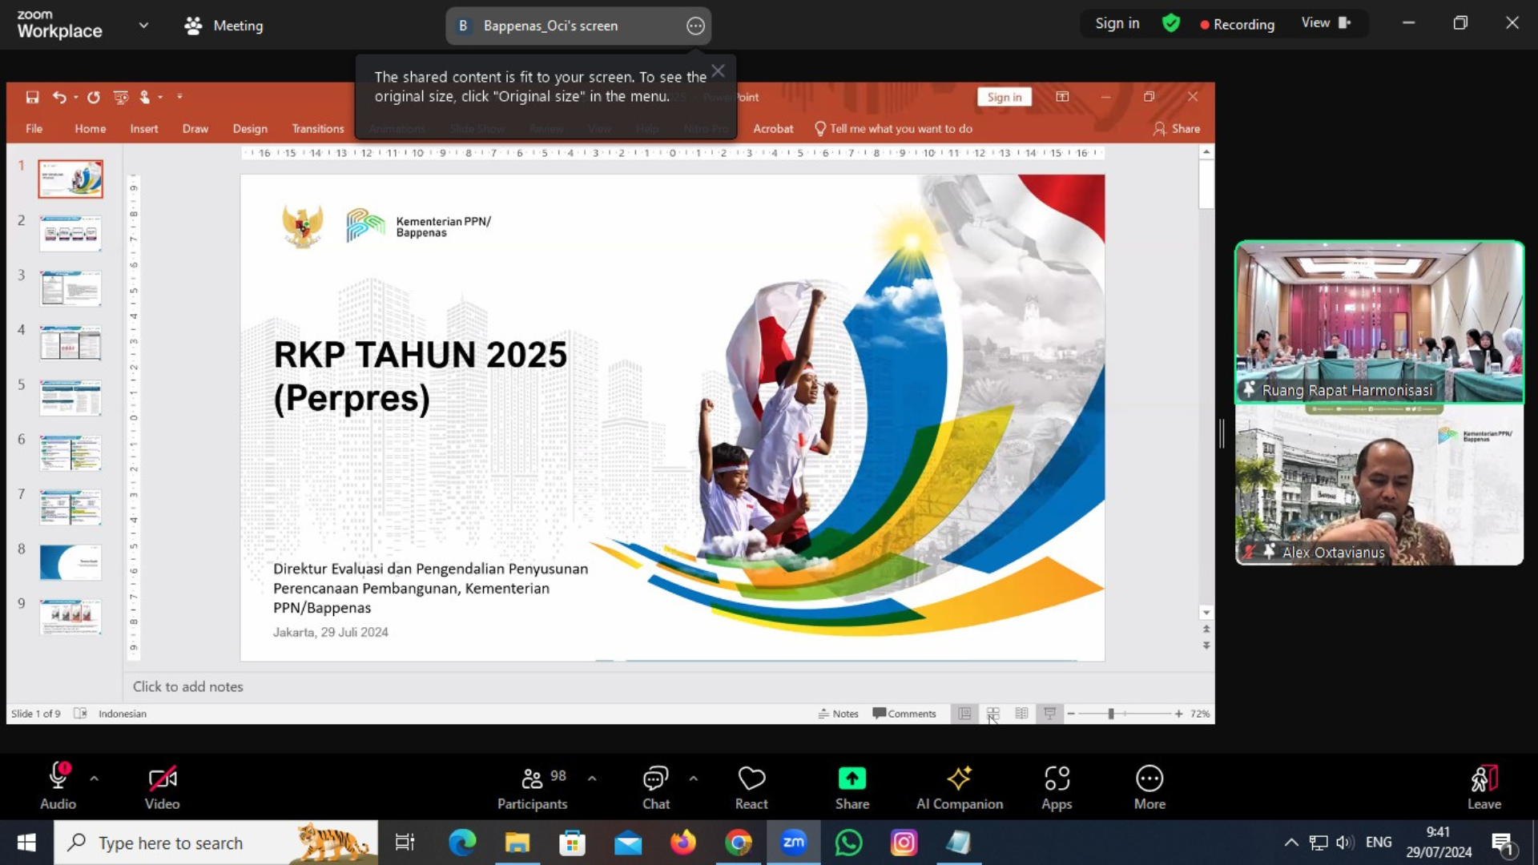The image size is (1538, 865).
Task: Open the Participants panel
Action: click(x=532, y=787)
